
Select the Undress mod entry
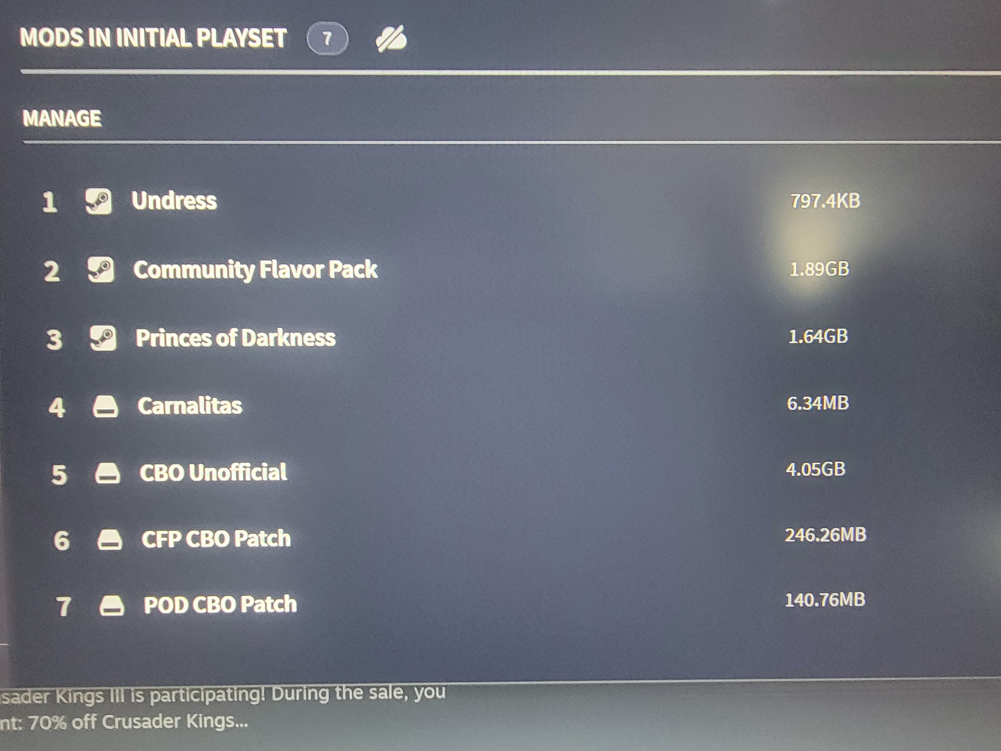174,201
